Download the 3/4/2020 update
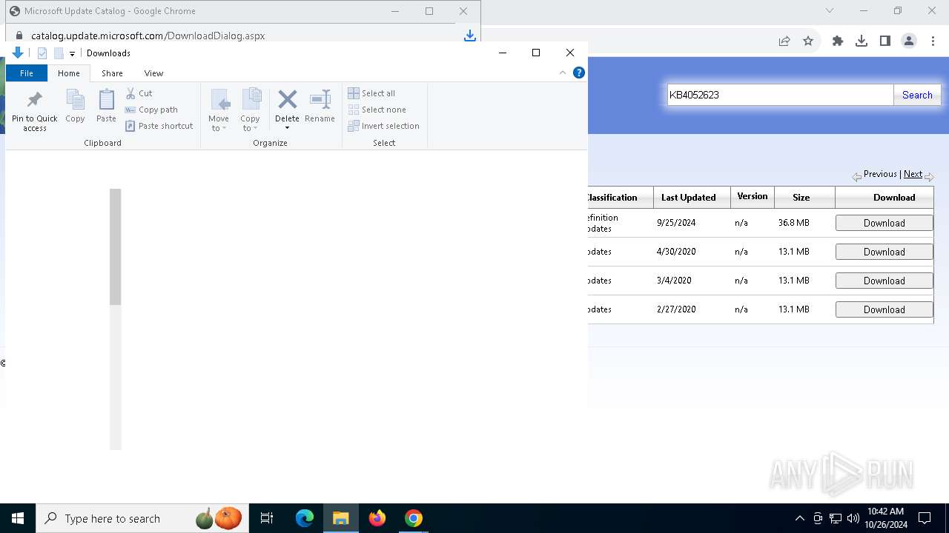 pos(884,281)
